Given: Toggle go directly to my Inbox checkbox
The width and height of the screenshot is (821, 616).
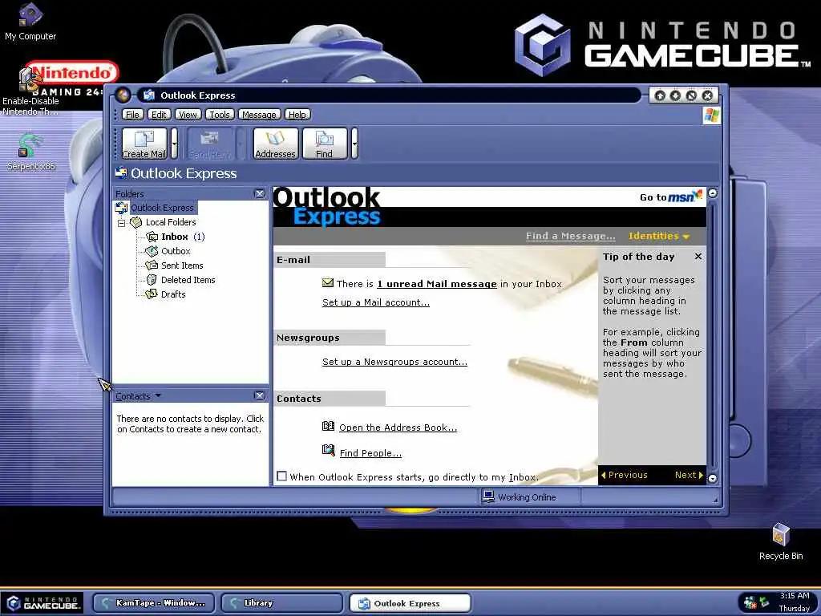Looking at the screenshot, I should click(281, 476).
